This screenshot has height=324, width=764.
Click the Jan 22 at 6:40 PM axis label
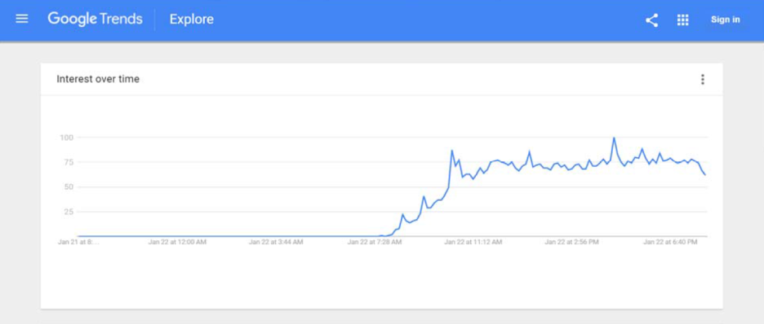click(x=670, y=242)
